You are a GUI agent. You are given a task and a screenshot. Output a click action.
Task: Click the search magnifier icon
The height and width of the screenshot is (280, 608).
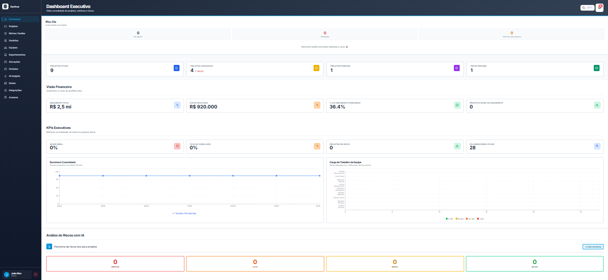click(584, 8)
